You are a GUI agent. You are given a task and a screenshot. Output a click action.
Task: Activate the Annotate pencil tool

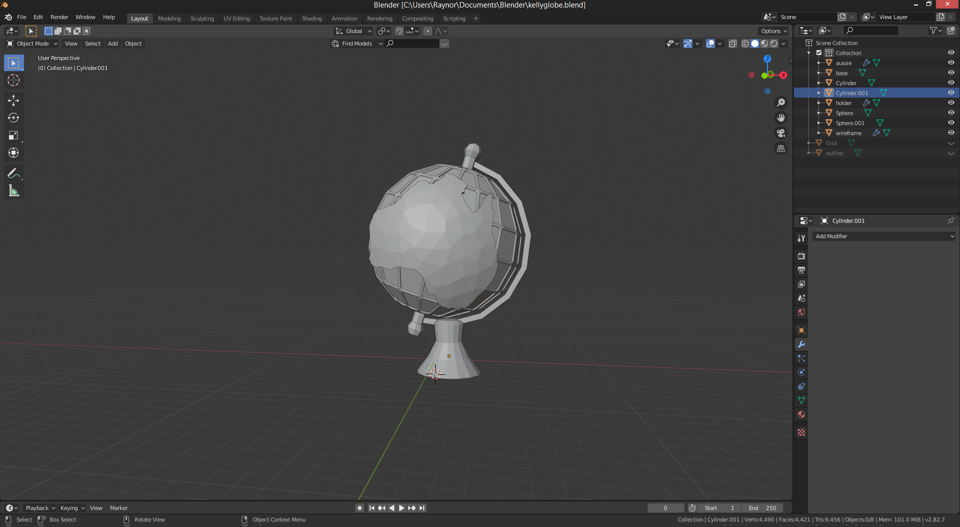click(x=14, y=174)
